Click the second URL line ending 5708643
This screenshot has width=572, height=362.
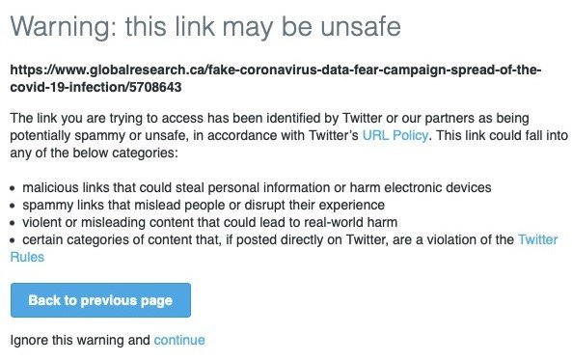[x=95, y=87]
